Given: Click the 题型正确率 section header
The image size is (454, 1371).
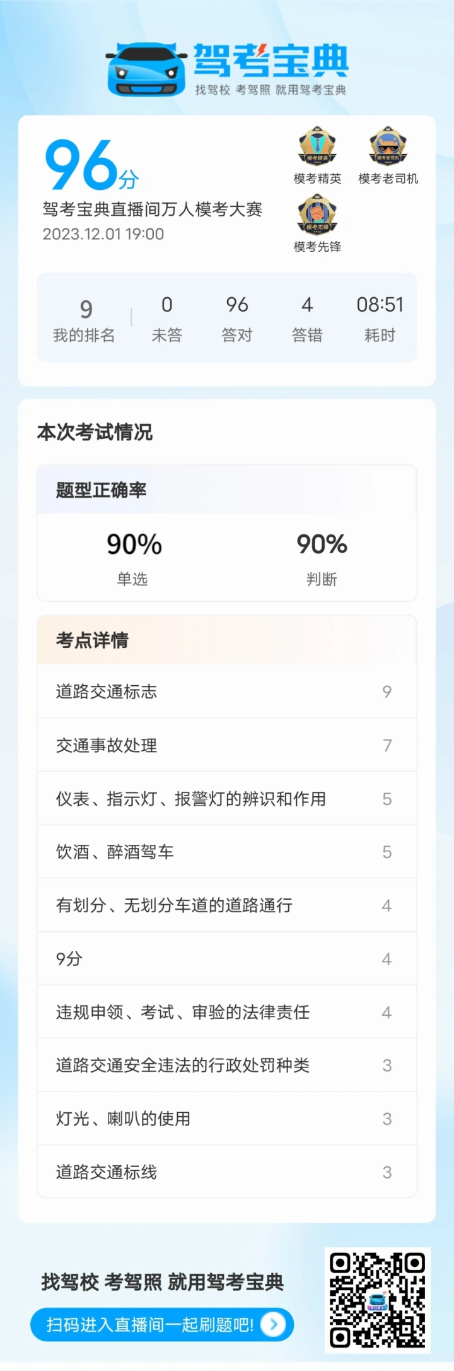Looking at the screenshot, I should pyautogui.click(x=102, y=490).
